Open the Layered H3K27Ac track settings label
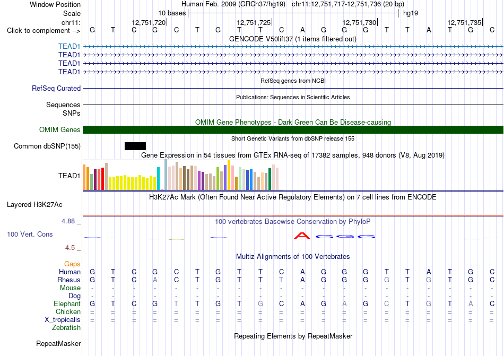This screenshot has height=356, width=504. point(34,205)
